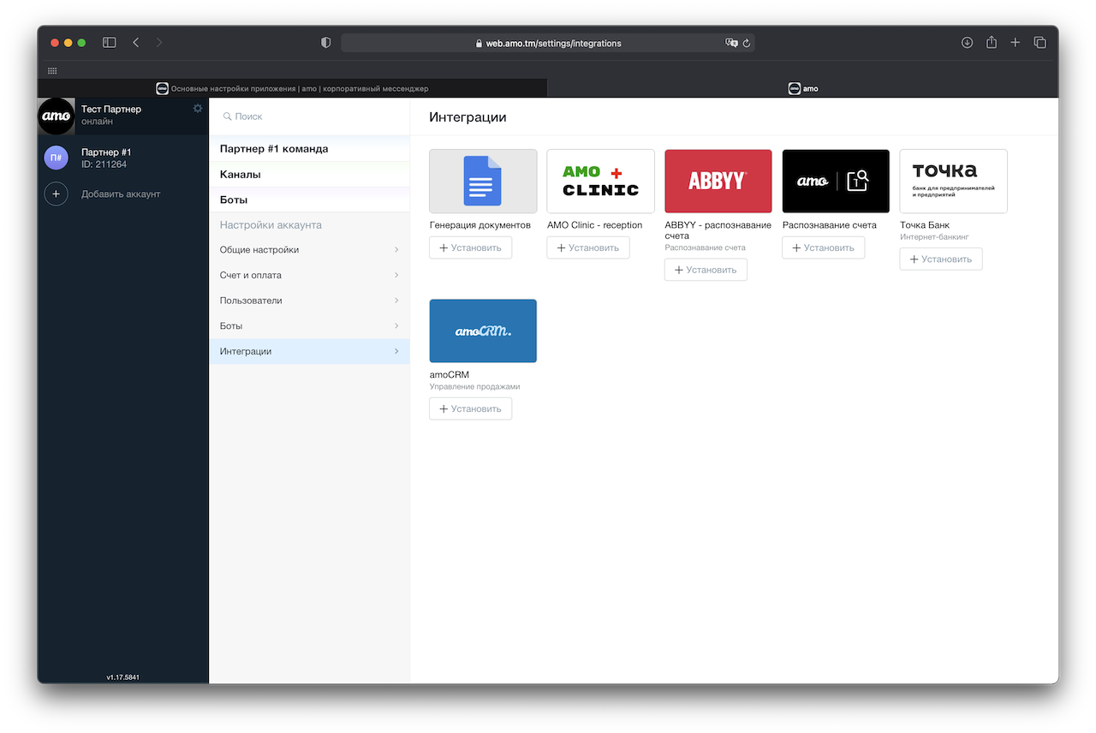The width and height of the screenshot is (1096, 733).
Task: Click Добавить аккаунт link
Action: [x=121, y=194]
